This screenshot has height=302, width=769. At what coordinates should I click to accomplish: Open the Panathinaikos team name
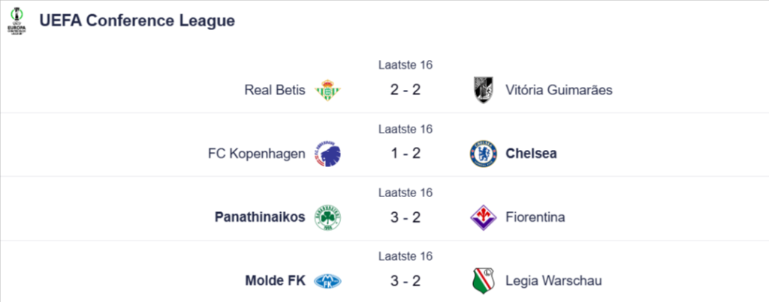click(x=260, y=217)
